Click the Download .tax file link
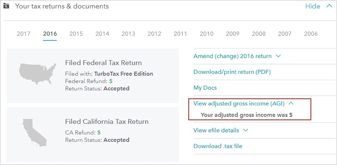The image size is (337, 165). tap(218, 146)
